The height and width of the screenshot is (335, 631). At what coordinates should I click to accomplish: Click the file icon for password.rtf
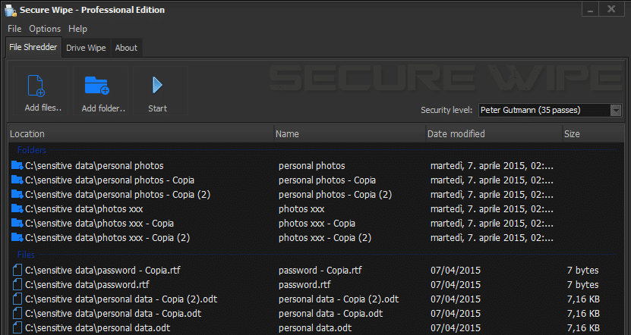coord(17,284)
